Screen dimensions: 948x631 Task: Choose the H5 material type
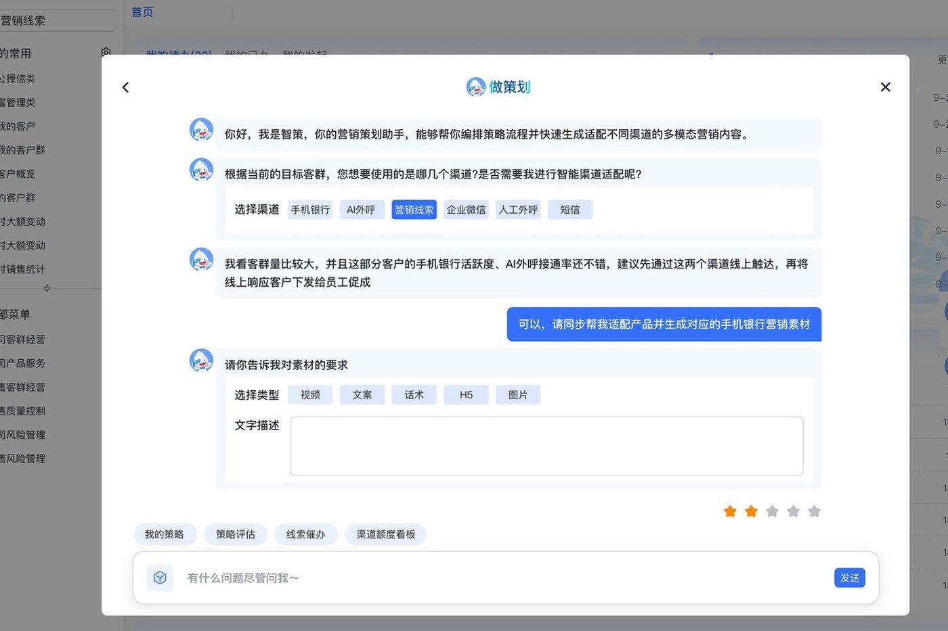466,395
